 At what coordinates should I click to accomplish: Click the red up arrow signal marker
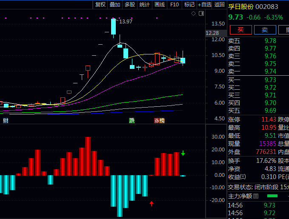pyautogui.click(x=152, y=204)
